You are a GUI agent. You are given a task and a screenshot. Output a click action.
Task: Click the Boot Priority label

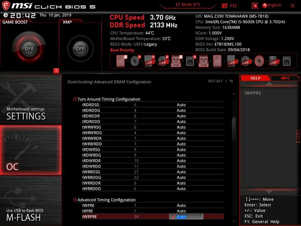tap(122, 50)
